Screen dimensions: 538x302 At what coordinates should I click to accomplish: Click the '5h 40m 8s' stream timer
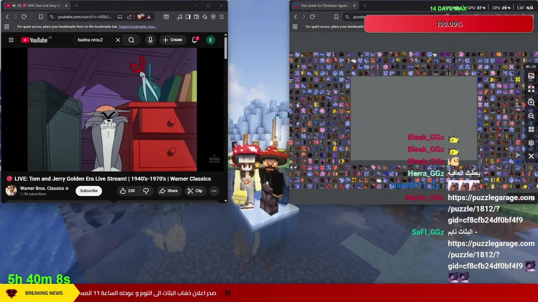click(x=39, y=279)
